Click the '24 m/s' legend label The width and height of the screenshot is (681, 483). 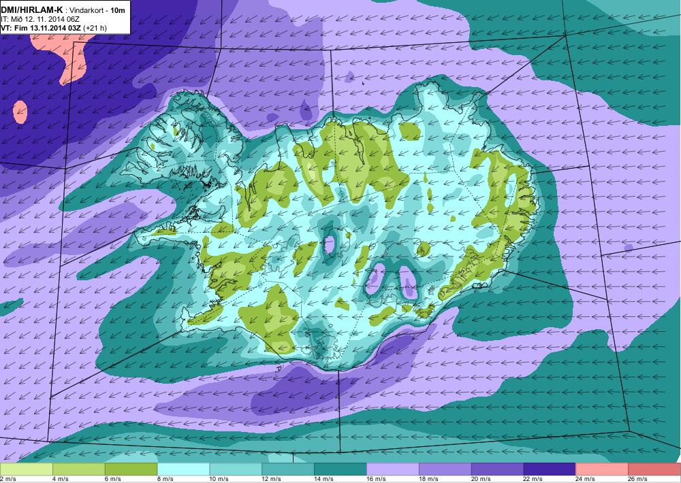pyautogui.click(x=585, y=479)
